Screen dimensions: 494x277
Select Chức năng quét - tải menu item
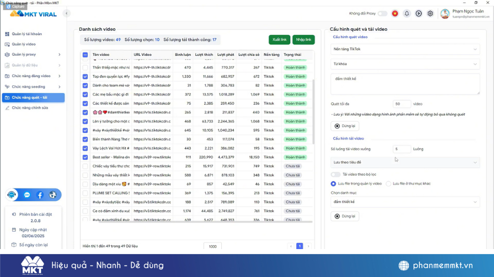(x=33, y=97)
